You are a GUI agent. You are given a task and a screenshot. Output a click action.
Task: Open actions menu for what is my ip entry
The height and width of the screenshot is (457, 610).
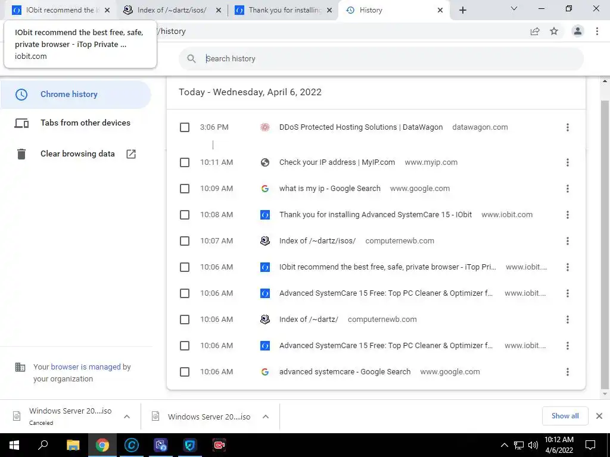pos(568,189)
